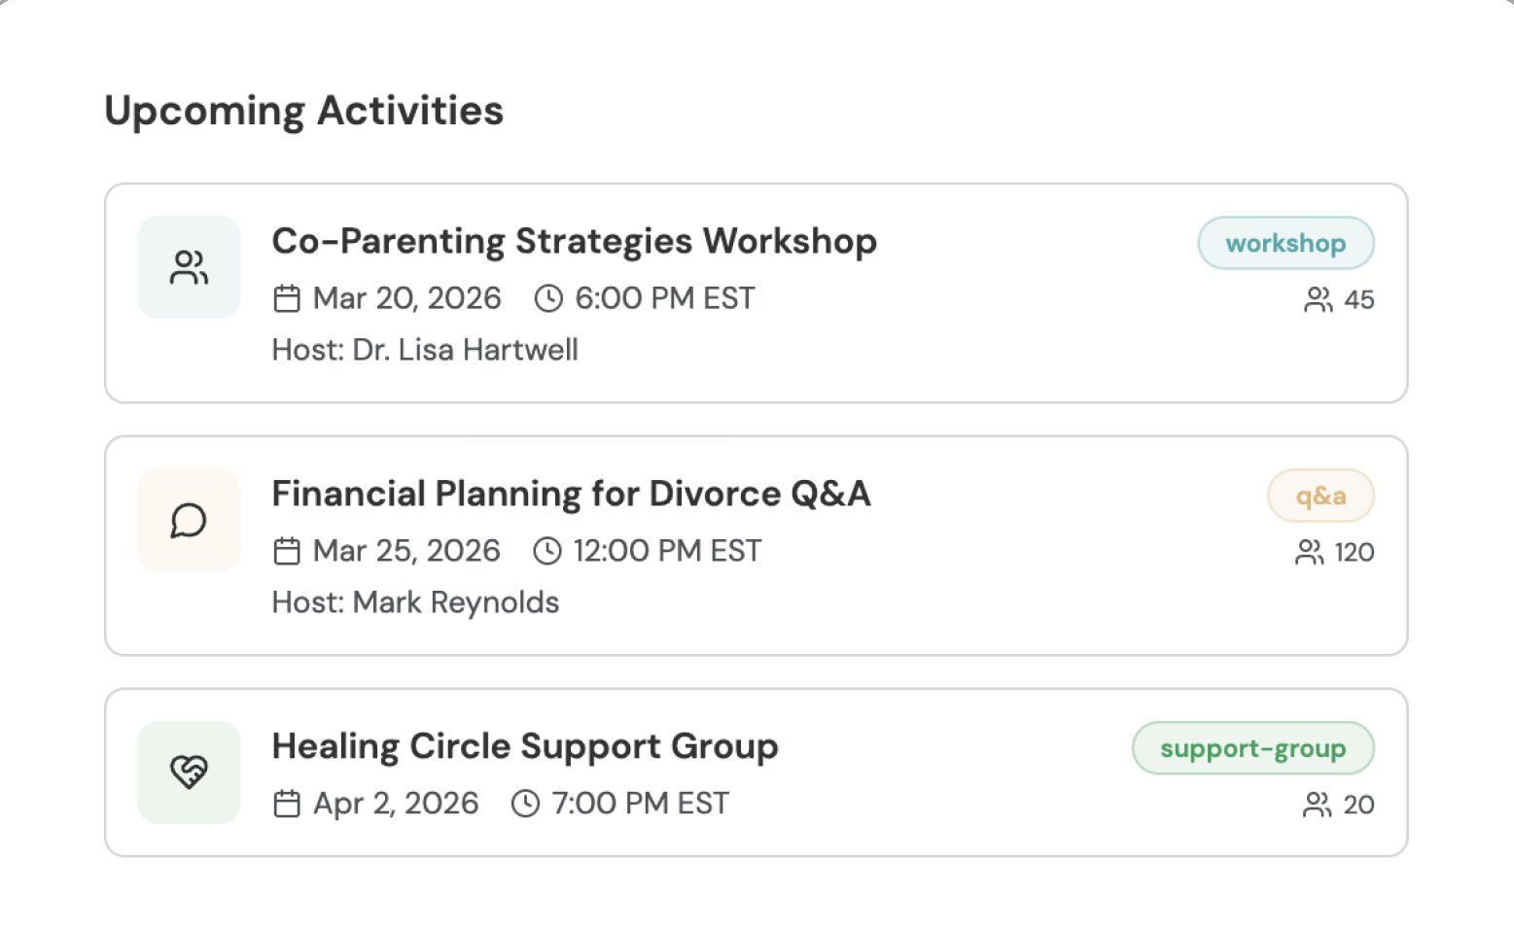
Task: Click clock icon beside 12:00 PM EST
Action: tap(547, 551)
